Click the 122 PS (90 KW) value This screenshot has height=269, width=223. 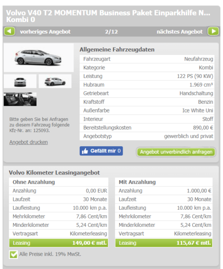195,76
